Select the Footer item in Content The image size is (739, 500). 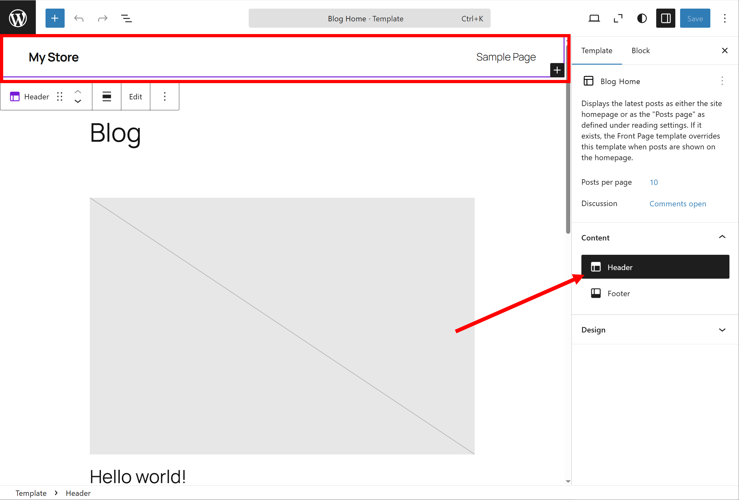618,293
